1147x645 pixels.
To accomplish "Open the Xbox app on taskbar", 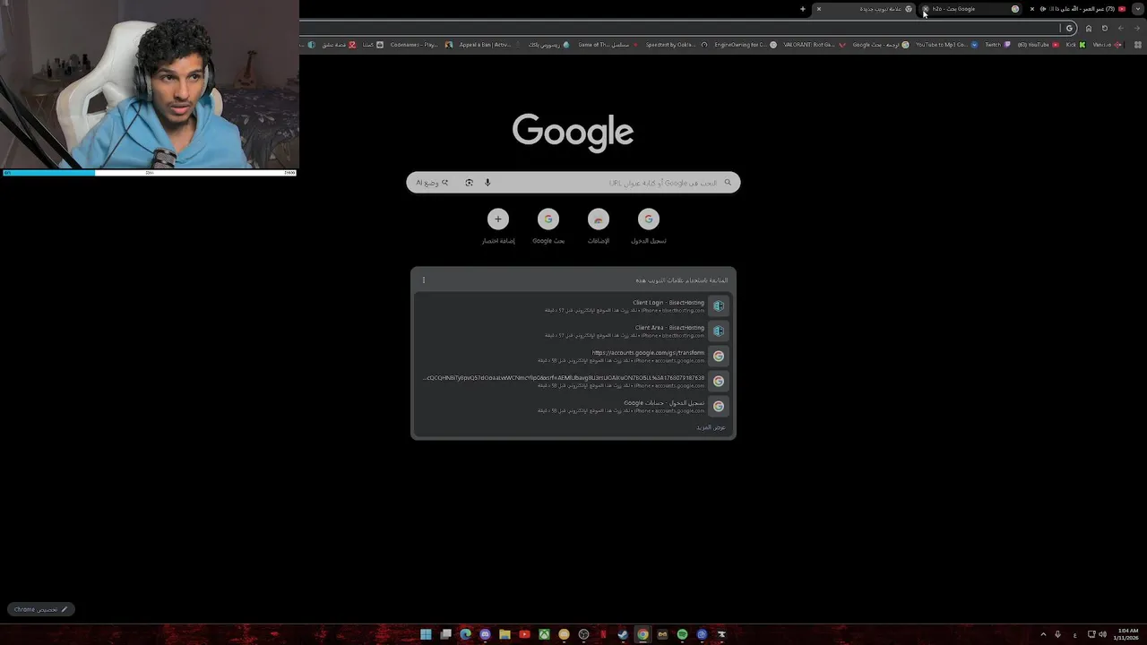I will click(x=544, y=634).
